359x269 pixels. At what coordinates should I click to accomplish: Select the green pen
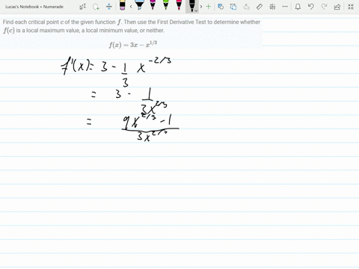[166, 5]
